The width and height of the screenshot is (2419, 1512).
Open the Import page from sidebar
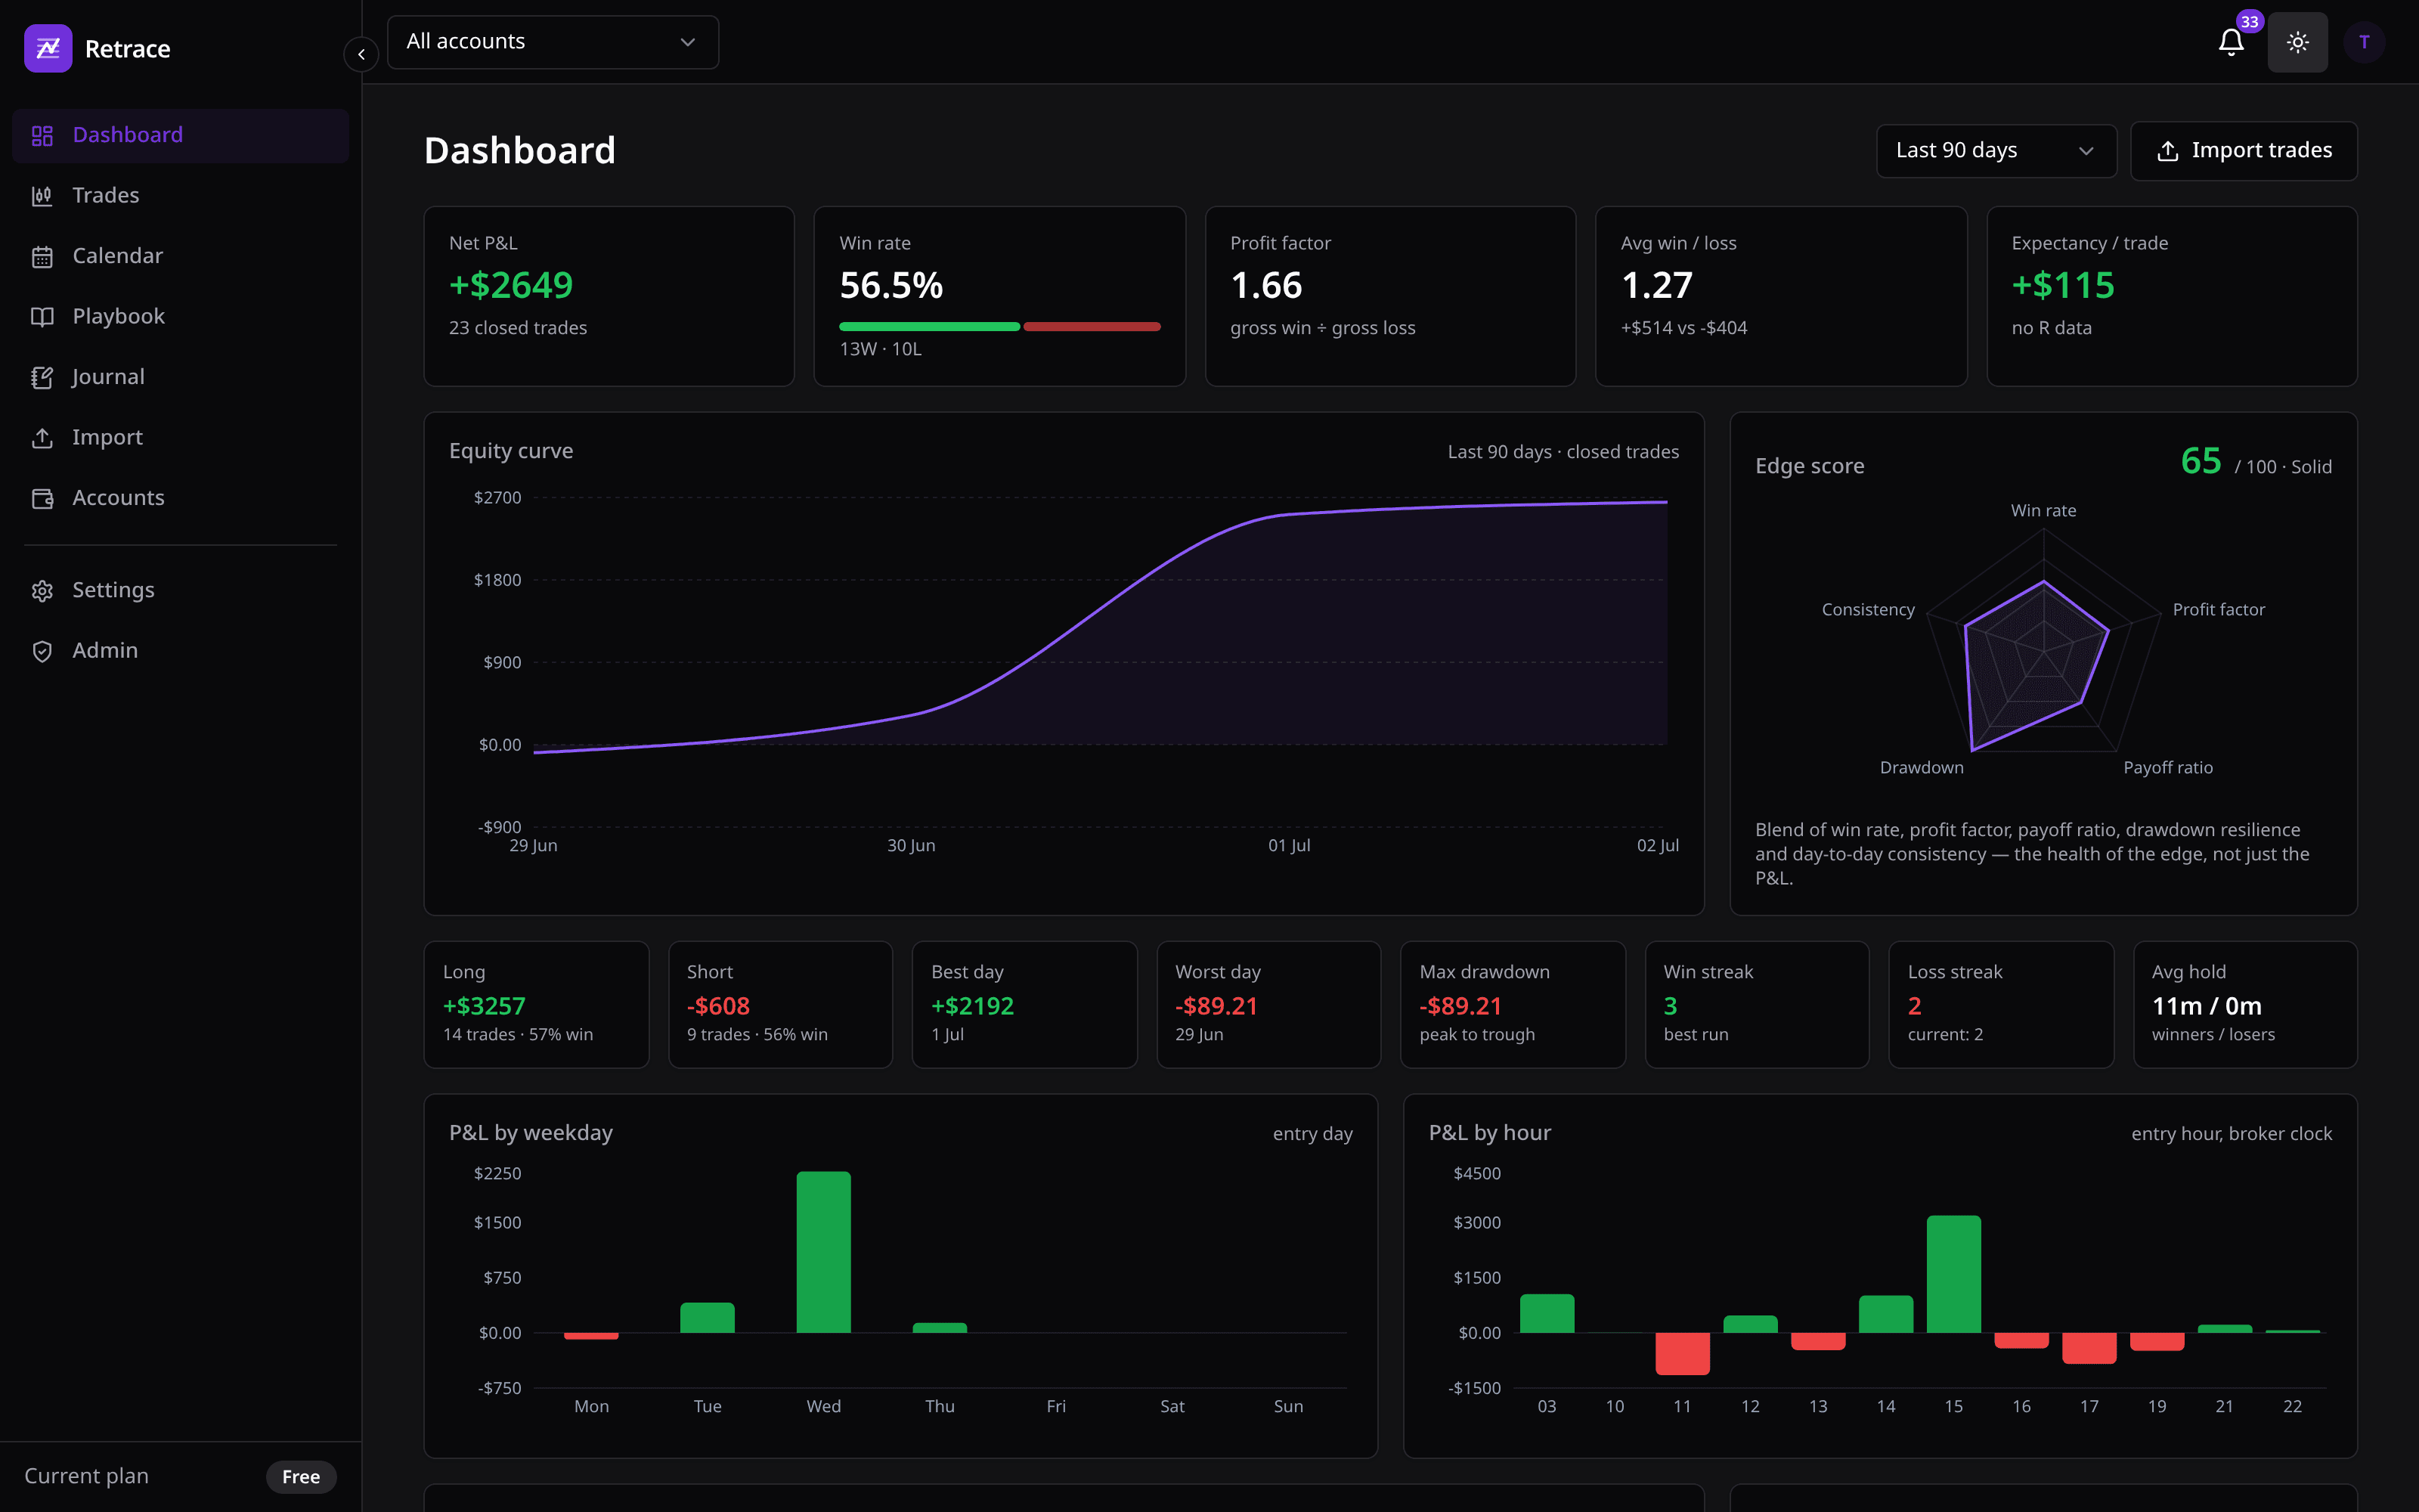[180, 438]
